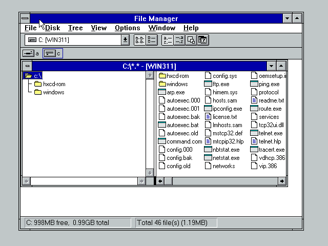Select mtcpip32.hlp help file
Image resolution: width=328 pixels, height=246 pixels.
point(224,141)
